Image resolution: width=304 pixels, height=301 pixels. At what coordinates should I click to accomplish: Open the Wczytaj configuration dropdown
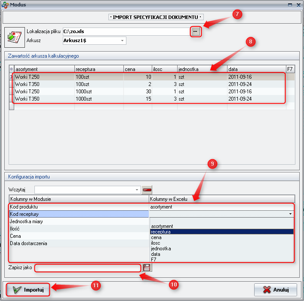click(137, 189)
